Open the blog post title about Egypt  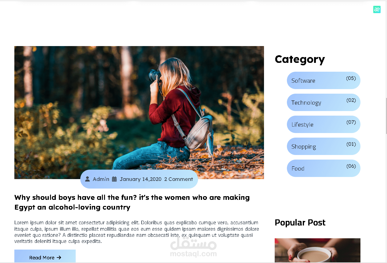click(x=132, y=202)
